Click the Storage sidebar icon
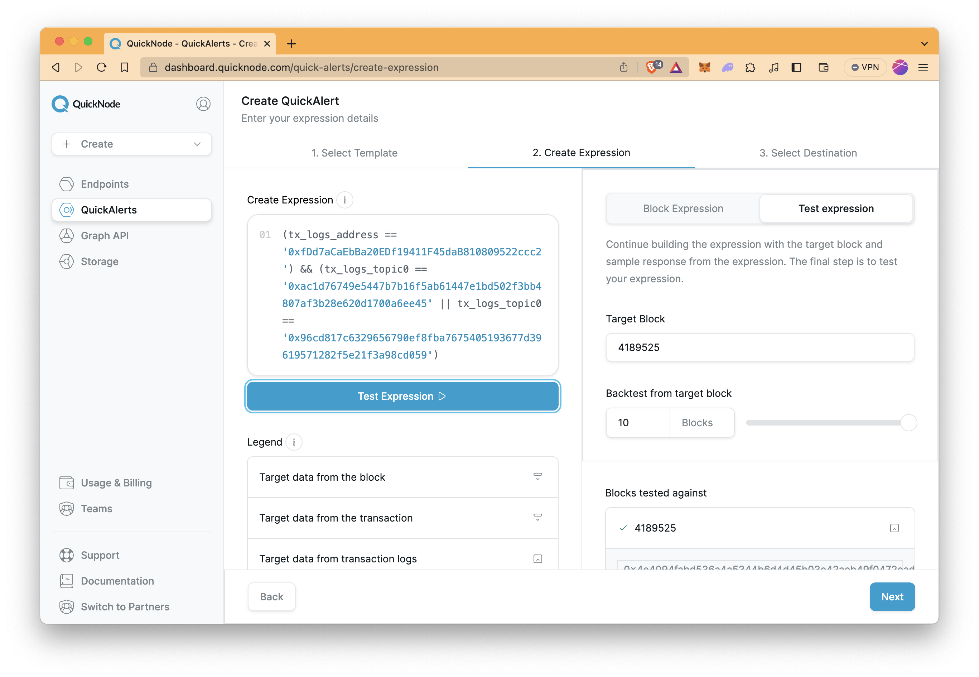Viewport: 979px width, 677px height. [x=67, y=261]
